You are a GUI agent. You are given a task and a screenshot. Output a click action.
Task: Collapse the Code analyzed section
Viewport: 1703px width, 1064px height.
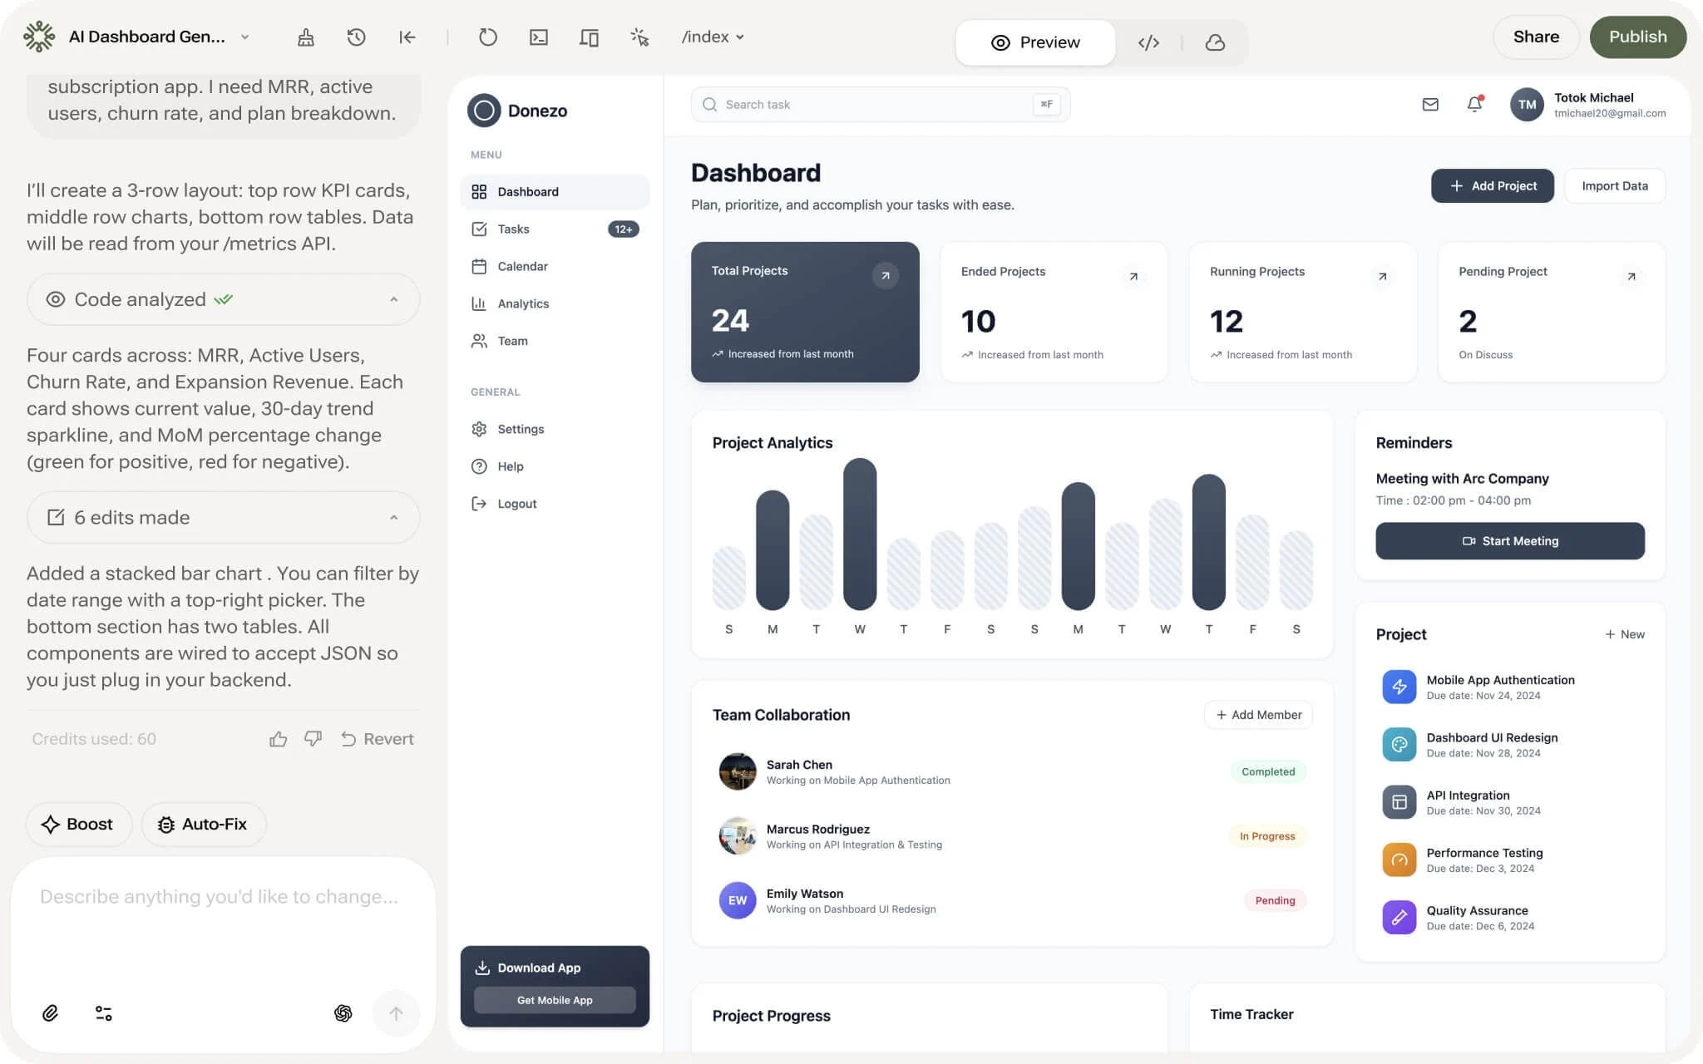(x=393, y=299)
